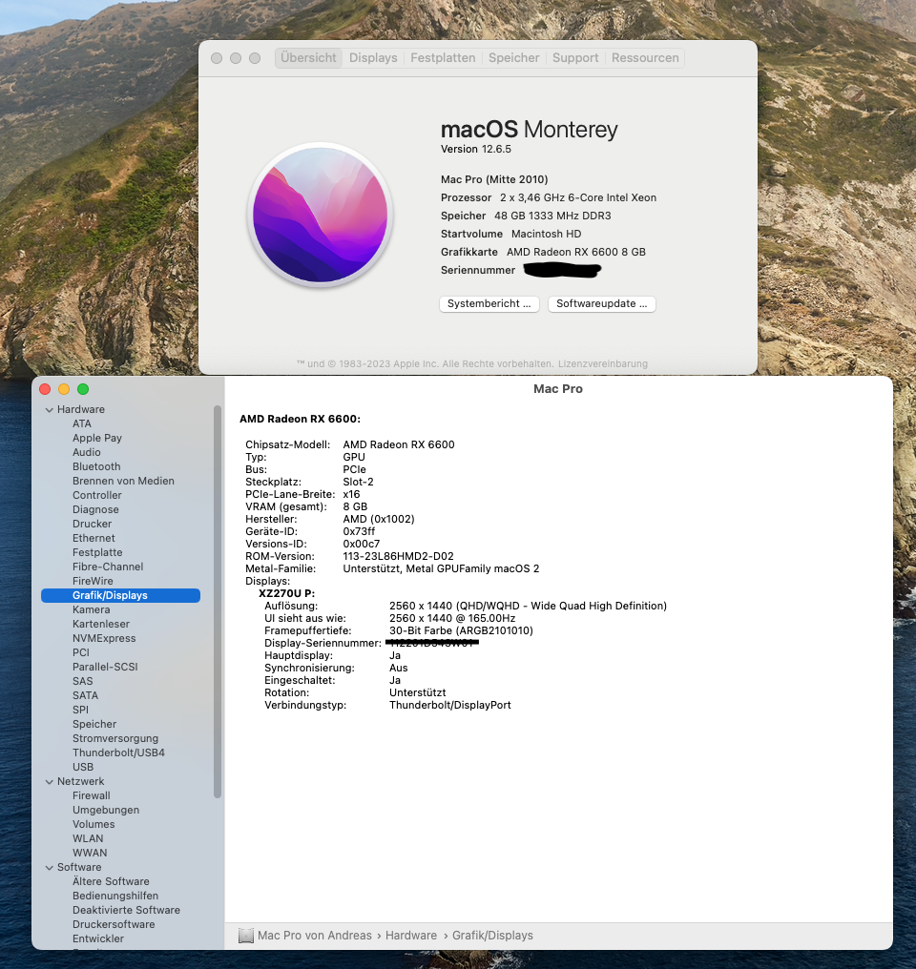Collapse the Netzwerk section in sidebar
916x969 pixels.
coord(49,782)
